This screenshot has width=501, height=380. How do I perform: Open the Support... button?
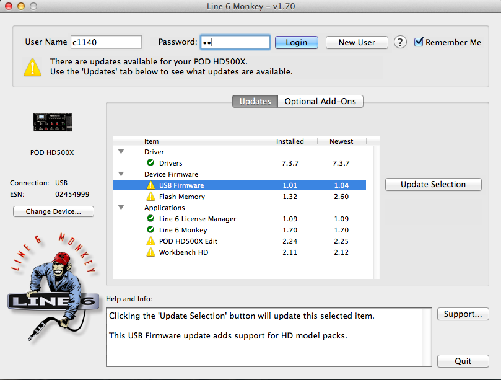pyautogui.click(x=463, y=314)
